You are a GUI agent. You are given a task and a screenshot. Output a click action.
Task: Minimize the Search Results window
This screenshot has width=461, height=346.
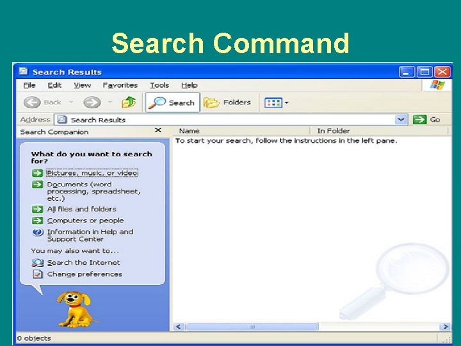pyautogui.click(x=407, y=72)
